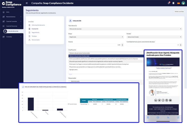Image resolution: width=187 pixels, height=128 pixels.
Task: Click the Testigos document icon
Action: pyautogui.click(x=29, y=36)
